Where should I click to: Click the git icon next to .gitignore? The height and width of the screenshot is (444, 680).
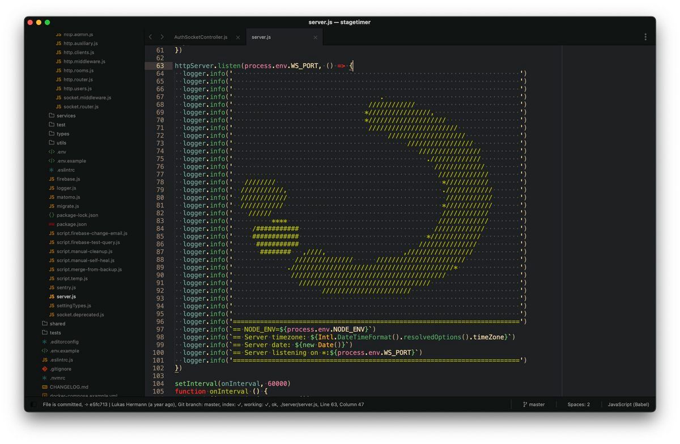click(x=44, y=369)
